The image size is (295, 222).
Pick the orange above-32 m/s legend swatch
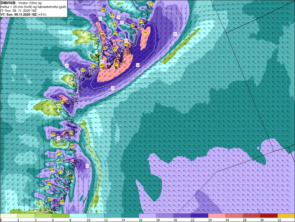click(286, 216)
